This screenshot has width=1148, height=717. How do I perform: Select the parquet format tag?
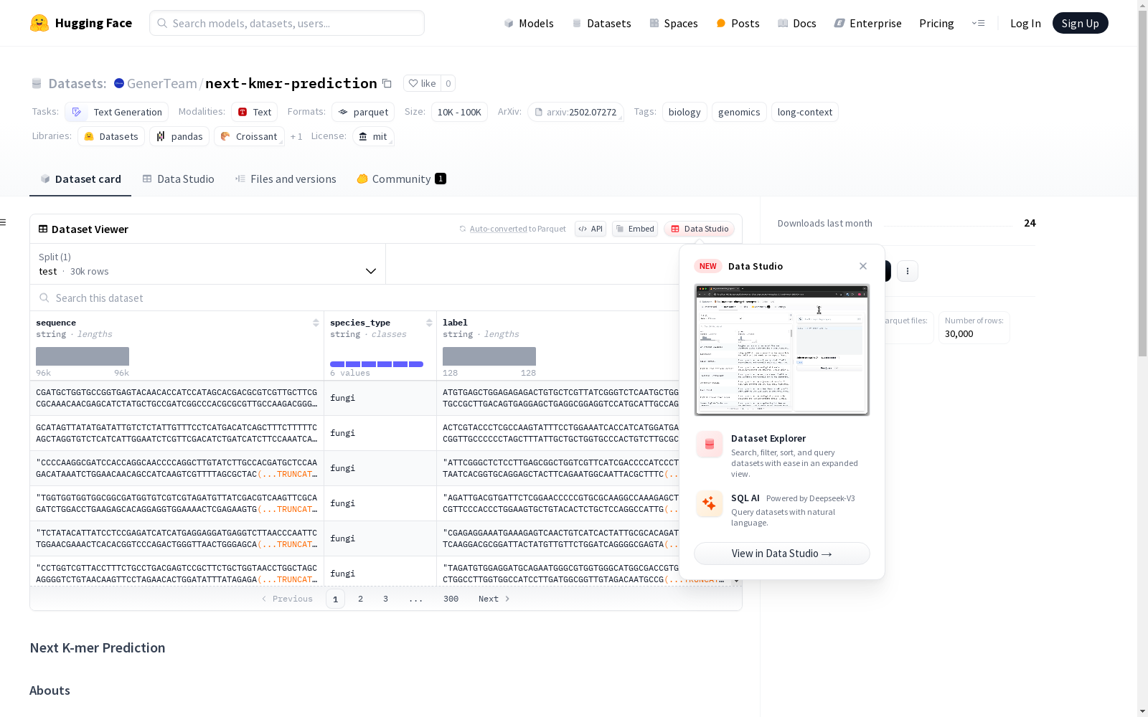click(363, 112)
